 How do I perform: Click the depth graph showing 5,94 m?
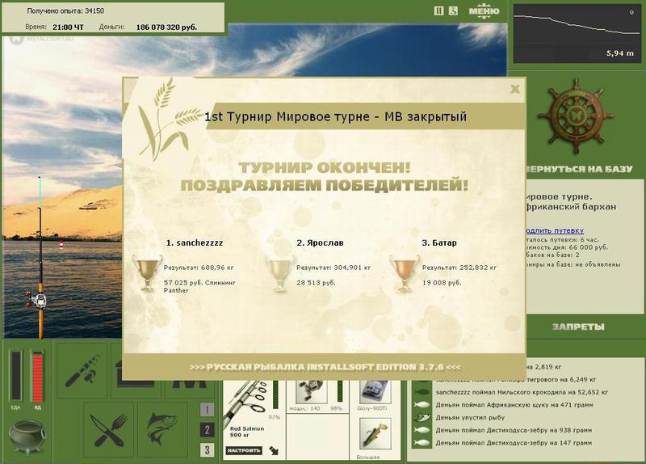coord(577,33)
